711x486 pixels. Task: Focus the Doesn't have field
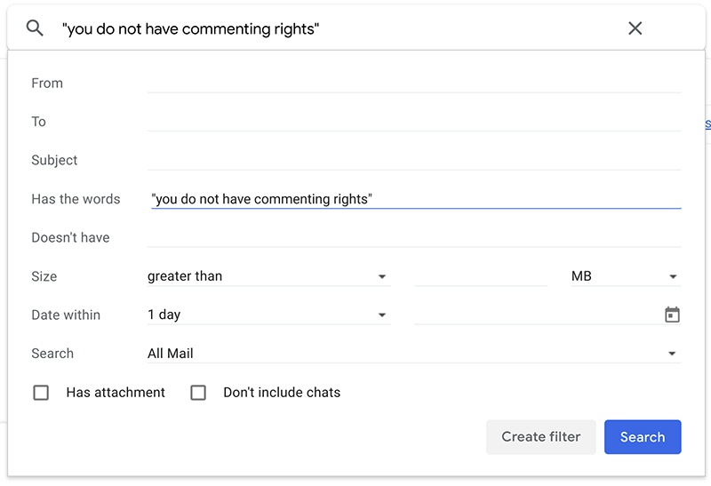pyautogui.click(x=413, y=237)
